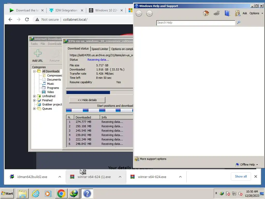Click the Not secure warning icon
The image size is (265, 199).
pyautogui.click(x=37, y=20)
